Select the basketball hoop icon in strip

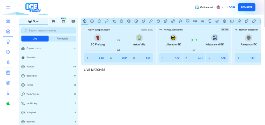(188, 21)
